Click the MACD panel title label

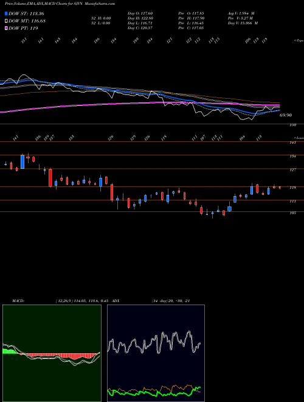(x=18, y=301)
